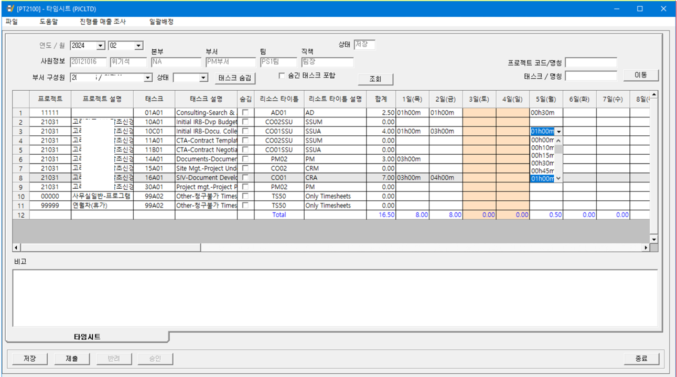Click the timesheet app icon in title bar
Viewport: 677px width, 377px height.
click(x=10, y=9)
